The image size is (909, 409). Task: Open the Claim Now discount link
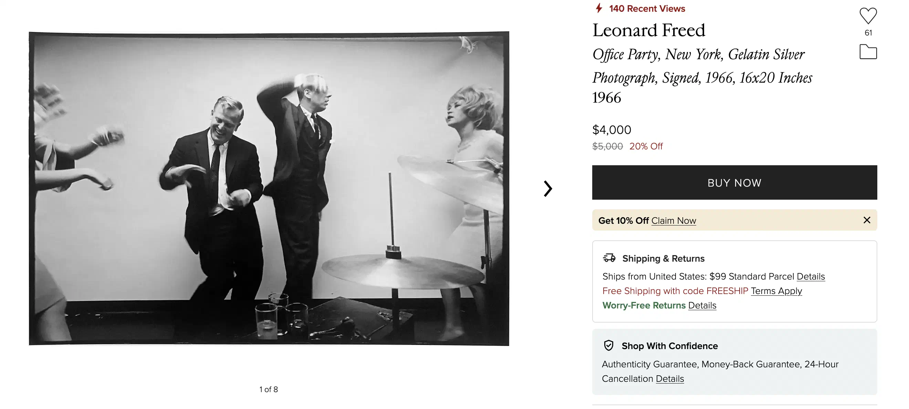coord(673,221)
